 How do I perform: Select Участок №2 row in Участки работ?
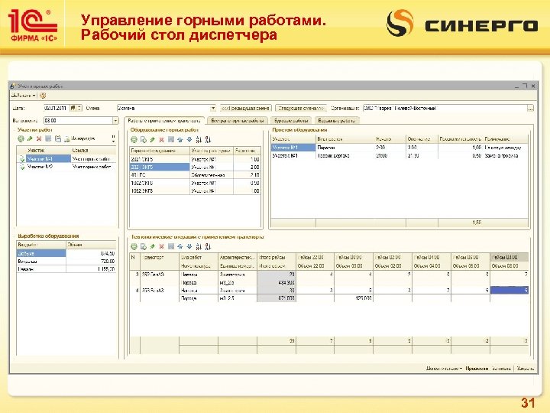click(x=66, y=167)
